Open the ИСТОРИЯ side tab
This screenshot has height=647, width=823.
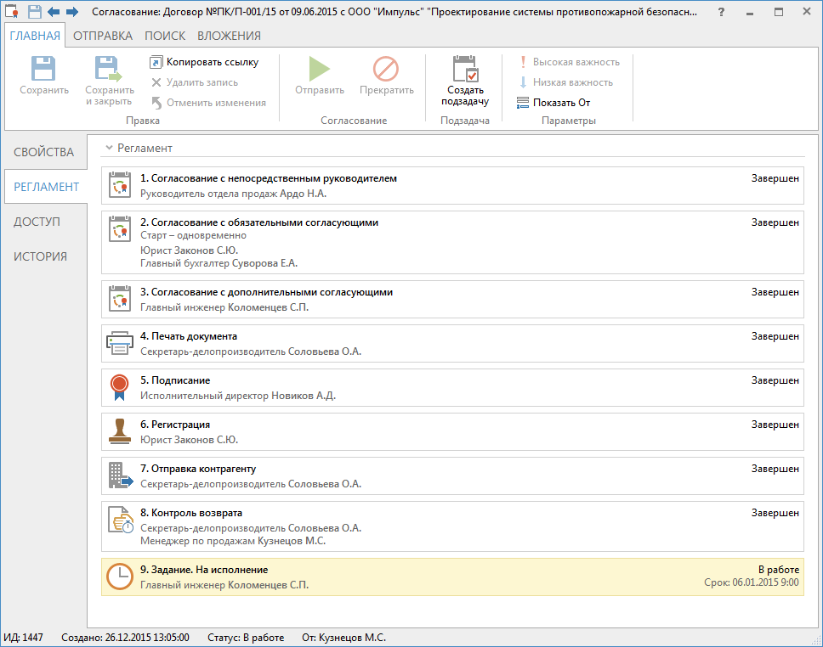(40, 256)
